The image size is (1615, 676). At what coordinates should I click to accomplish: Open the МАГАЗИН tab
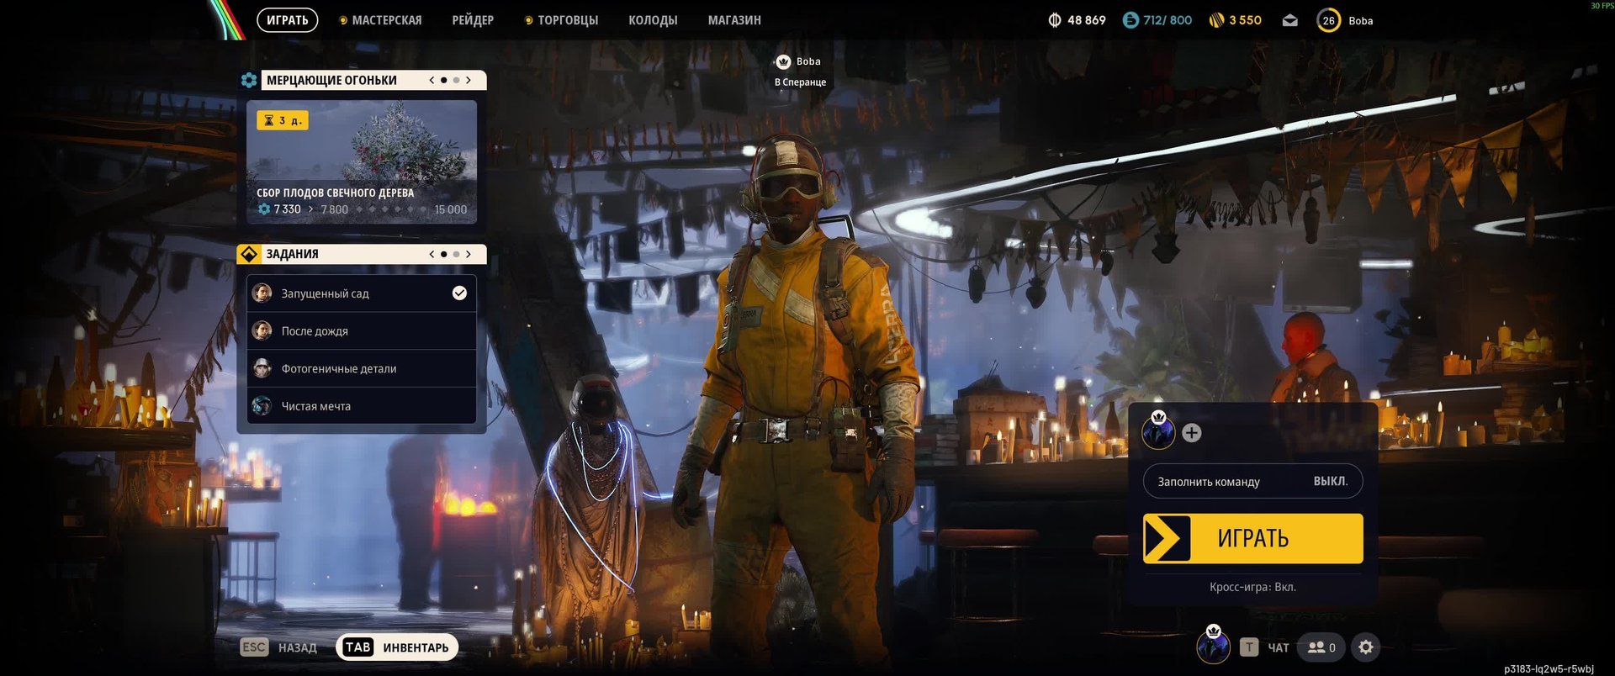click(x=734, y=20)
